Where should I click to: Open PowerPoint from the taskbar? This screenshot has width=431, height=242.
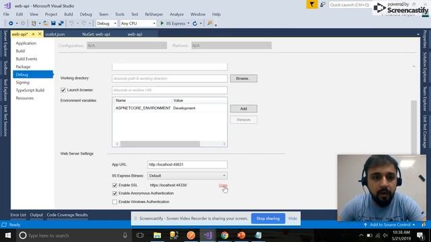pyautogui.click(x=241, y=235)
